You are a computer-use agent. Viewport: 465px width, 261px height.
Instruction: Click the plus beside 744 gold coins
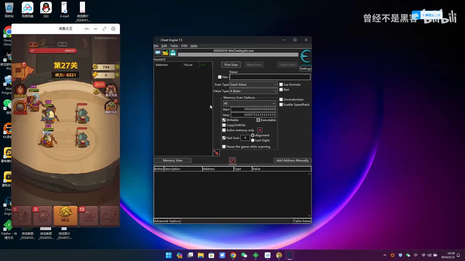[117, 67]
